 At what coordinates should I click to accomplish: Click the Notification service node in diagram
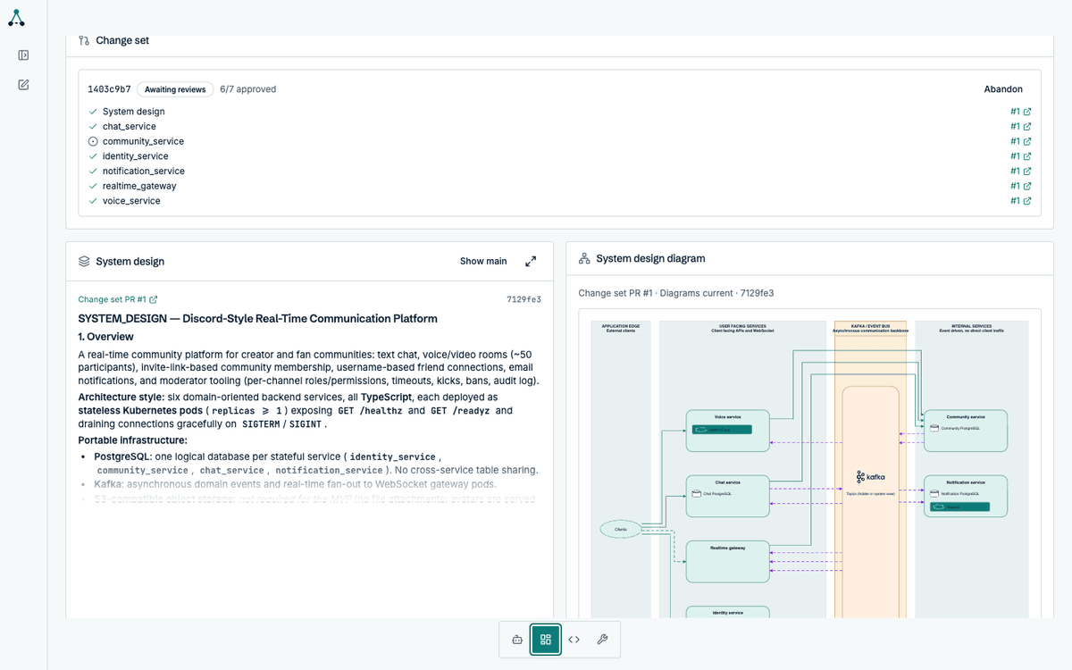(x=966, y=496)
